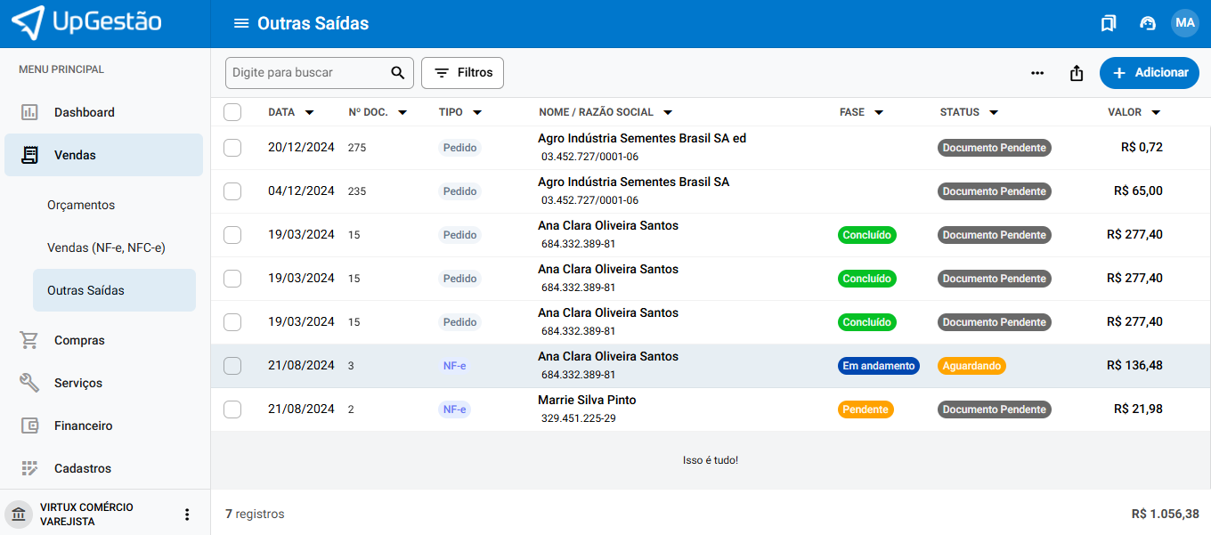The image size is (1211, 535).
Task: Open the bookmark icon in header
Action: [x=1108, y=23]
